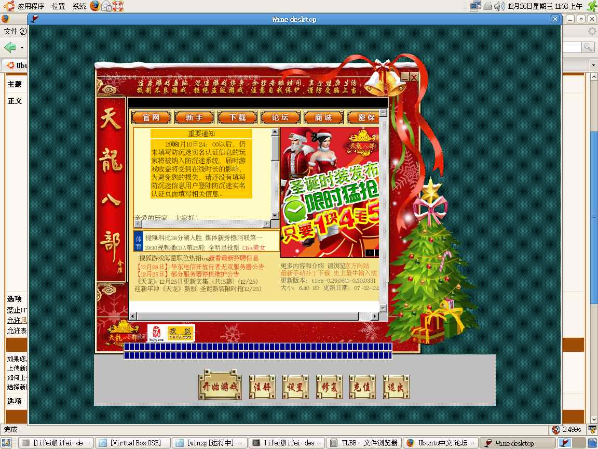Click the launcher progress bar
598x449 pixels.
click(258, 351)
